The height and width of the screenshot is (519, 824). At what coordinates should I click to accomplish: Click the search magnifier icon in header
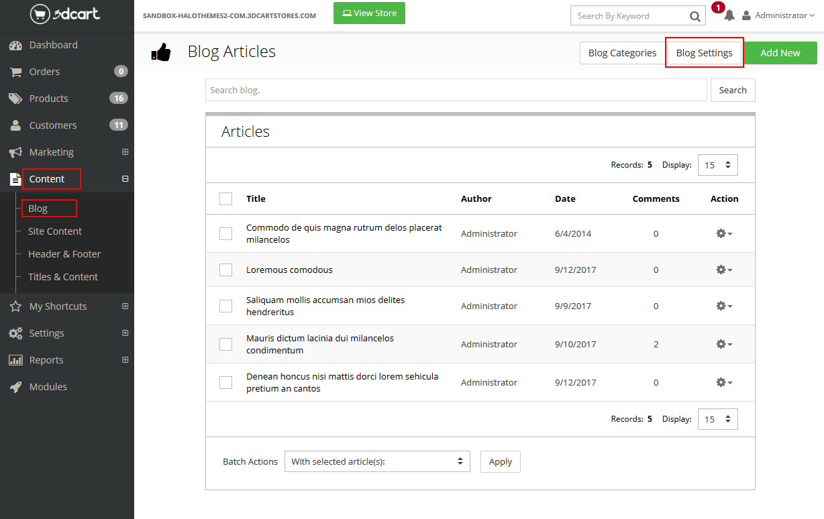tap(694, 16)
